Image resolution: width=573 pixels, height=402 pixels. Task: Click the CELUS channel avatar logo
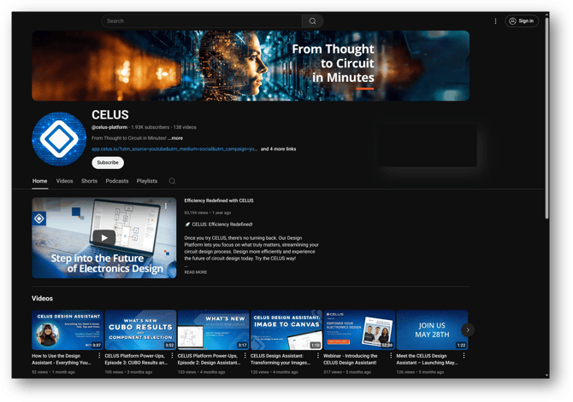click(x=59, y=138)
